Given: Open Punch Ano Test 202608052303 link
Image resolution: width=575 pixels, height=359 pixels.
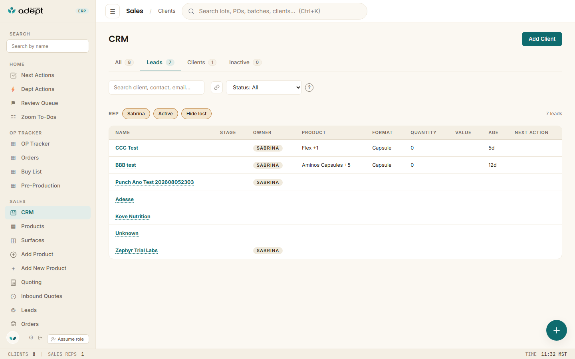Looking at the screenshot, I should (x=155, y=182).
